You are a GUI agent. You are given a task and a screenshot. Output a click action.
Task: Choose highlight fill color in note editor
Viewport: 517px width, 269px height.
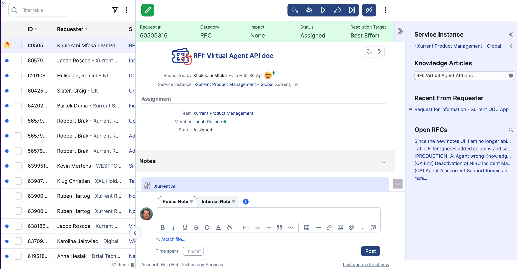tap(229, 227)
